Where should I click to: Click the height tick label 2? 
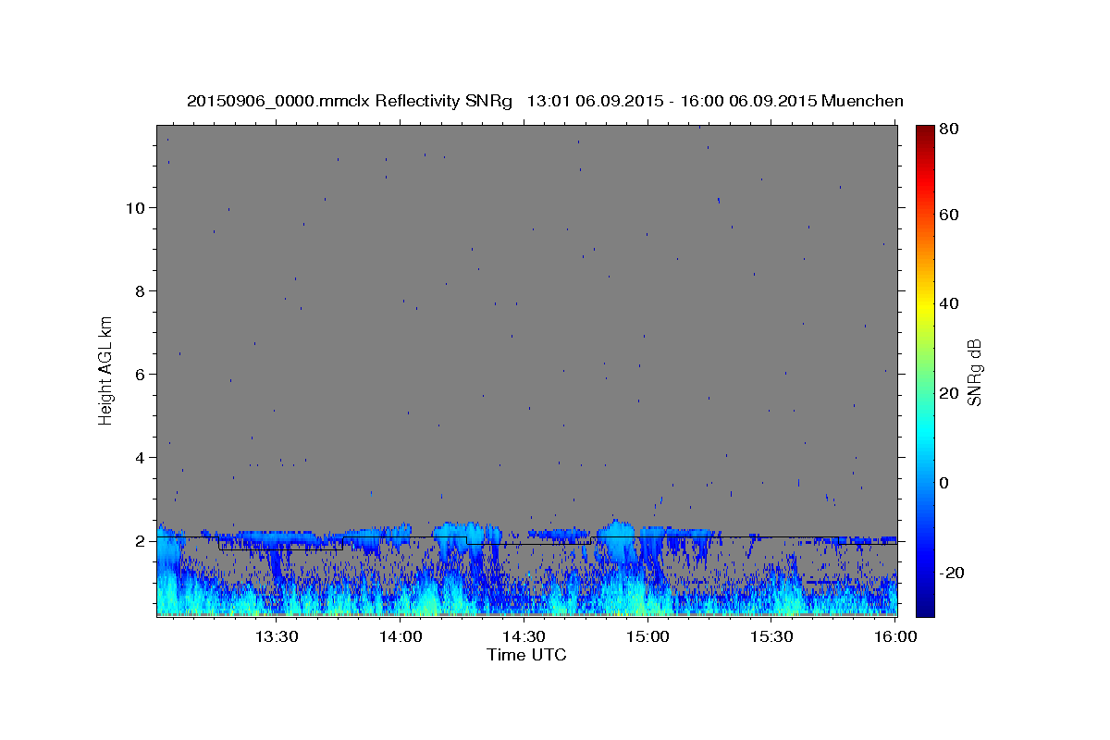(141, 540)
